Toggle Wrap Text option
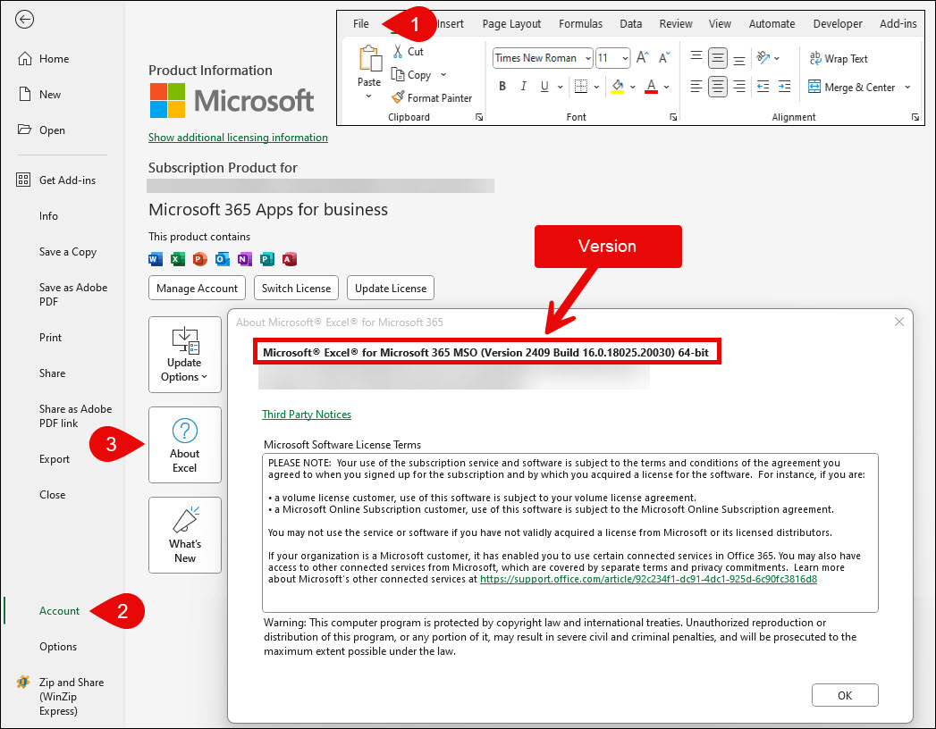936x729 pixels. (x=838, y=59)
